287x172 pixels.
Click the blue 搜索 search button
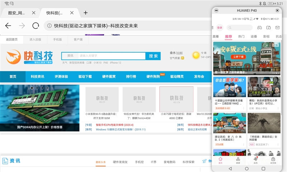tap(153, 56)
